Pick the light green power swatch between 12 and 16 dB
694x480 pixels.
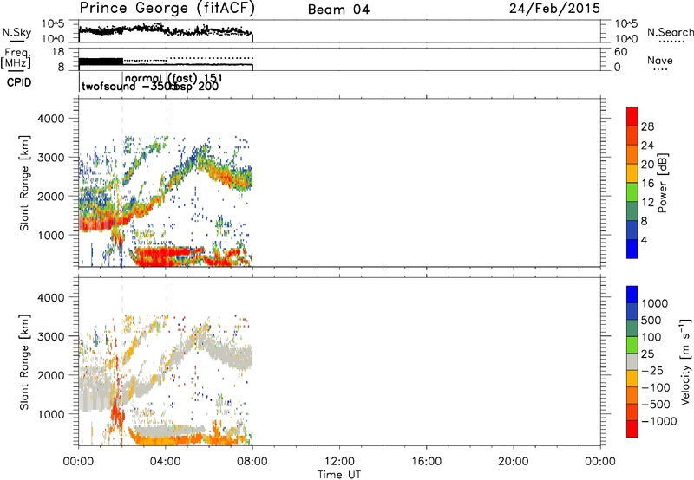632,192
